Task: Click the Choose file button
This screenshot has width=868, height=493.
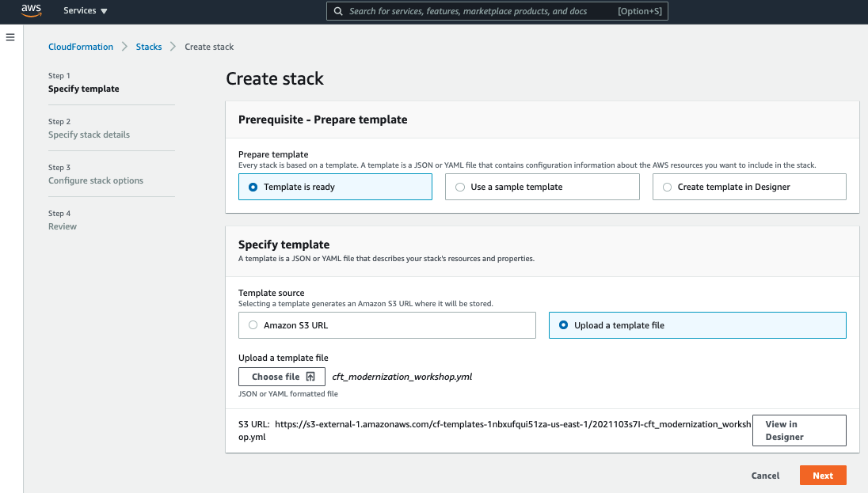Action: point(282,377)
